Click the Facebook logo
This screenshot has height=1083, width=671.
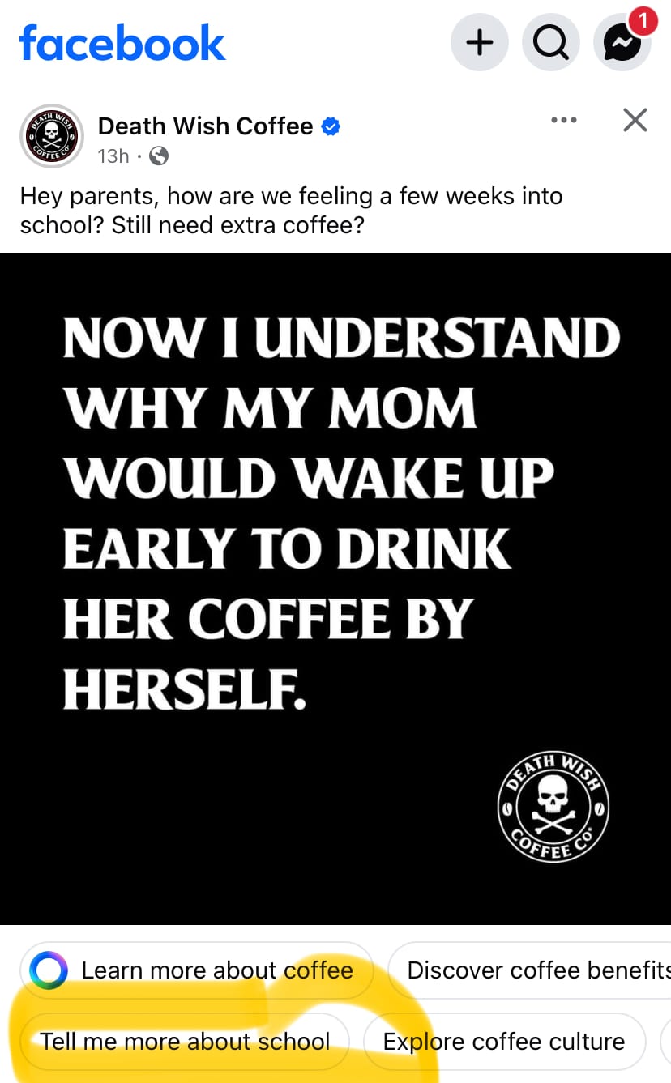(122, 43)
